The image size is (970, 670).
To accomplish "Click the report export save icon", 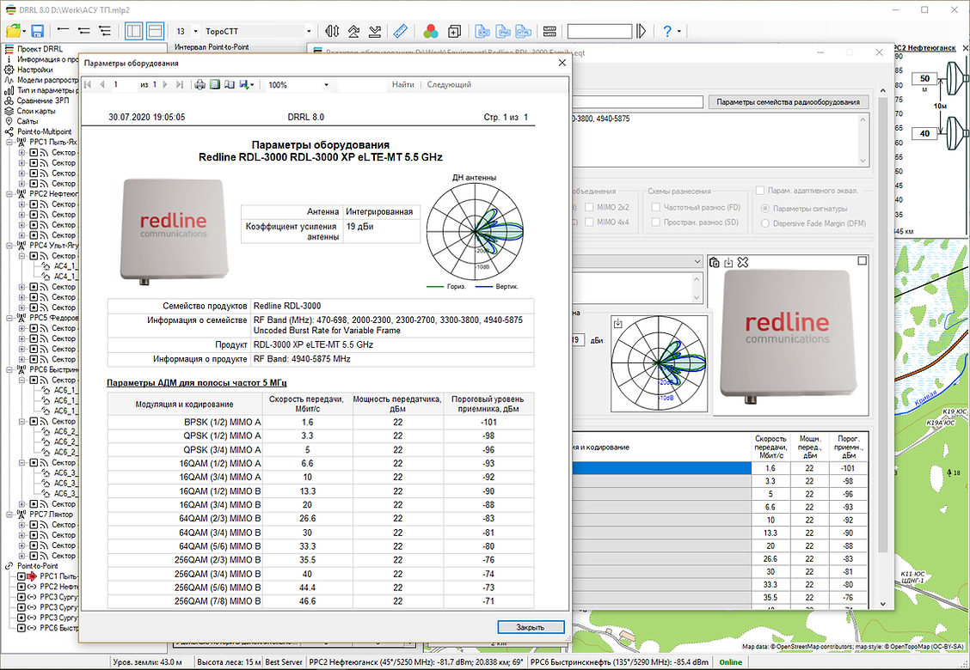I will [243, 85].
